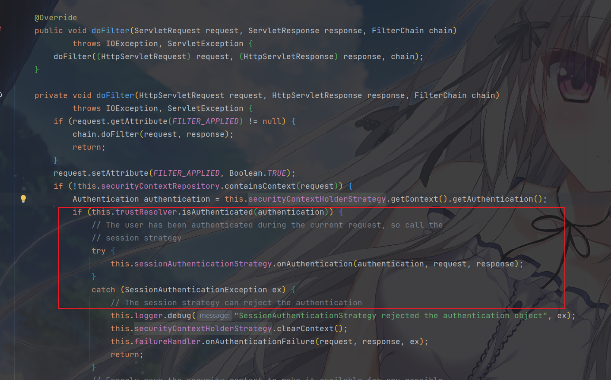Click the gutter icon beside private doFilter
Viewport: 611px width, 380px height.
[1, 95]
